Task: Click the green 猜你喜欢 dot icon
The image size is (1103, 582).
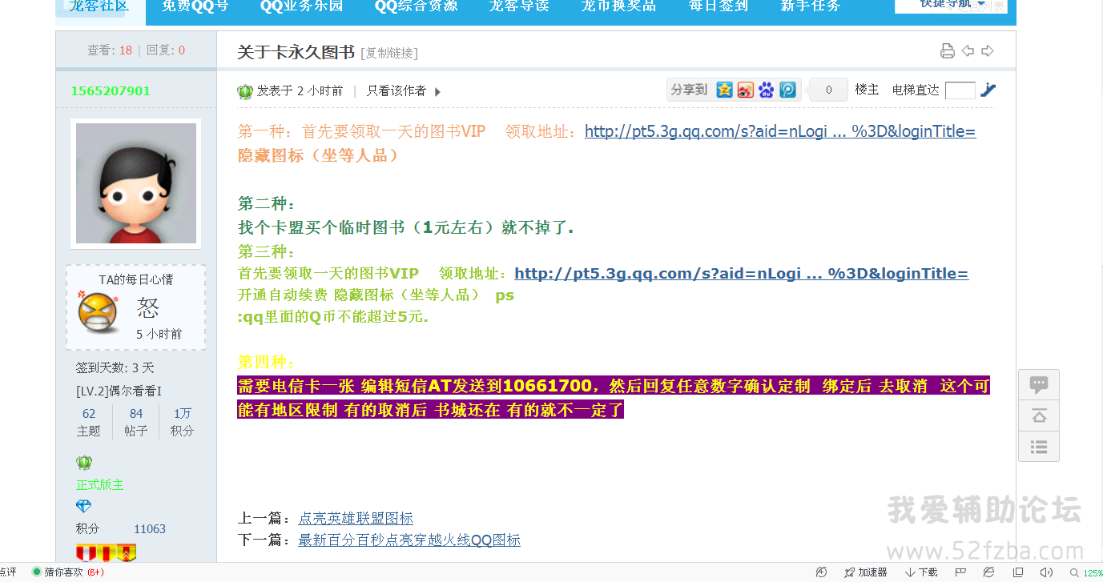Action: pos(36,572)
